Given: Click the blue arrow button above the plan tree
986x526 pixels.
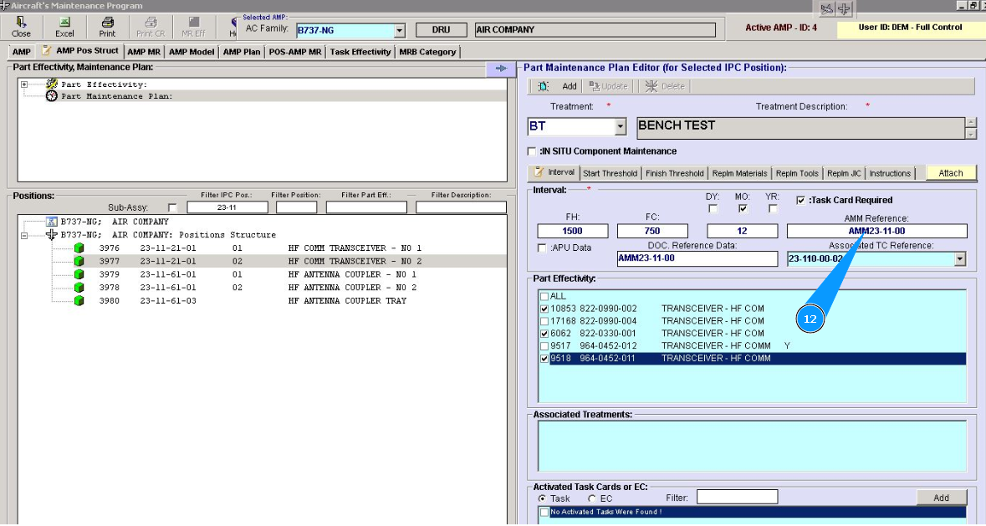Looking at the screenshot, I should click(501, 69).
